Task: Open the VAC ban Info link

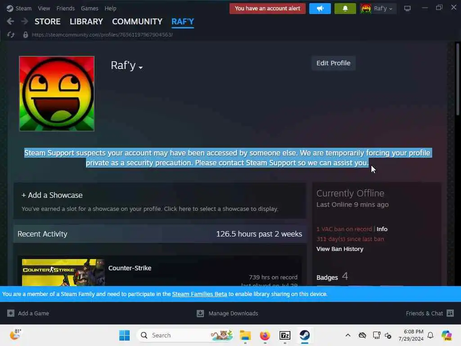Action: point(382,229)
